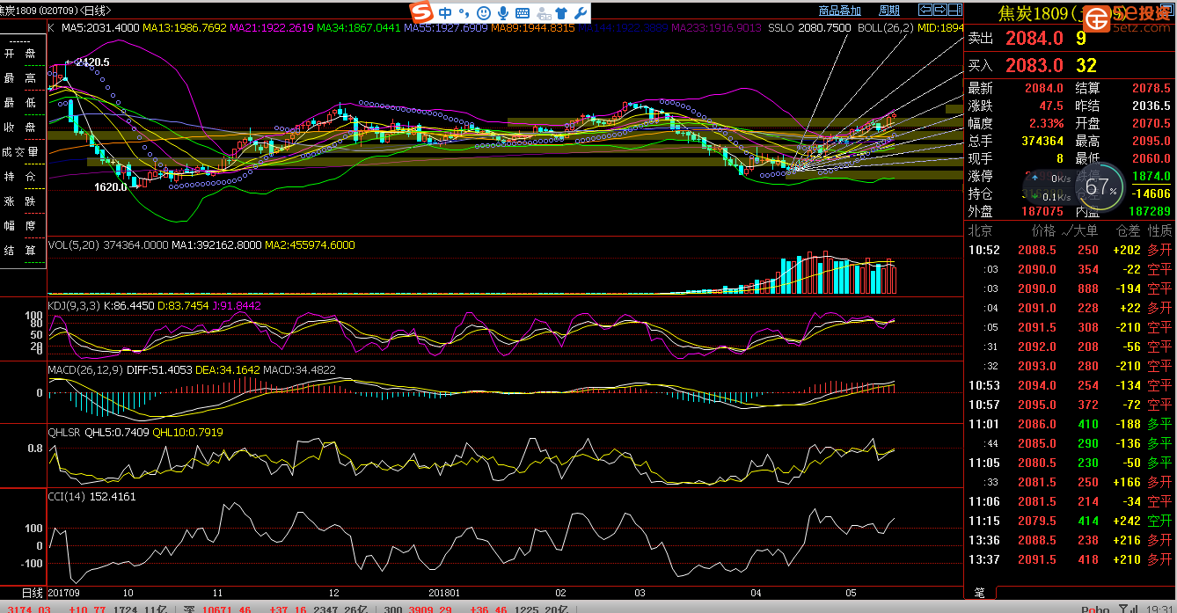Click the MACD(26,12,9) indicator label
Viewport: 1177px width, 613px height.
tap(84, 370)
